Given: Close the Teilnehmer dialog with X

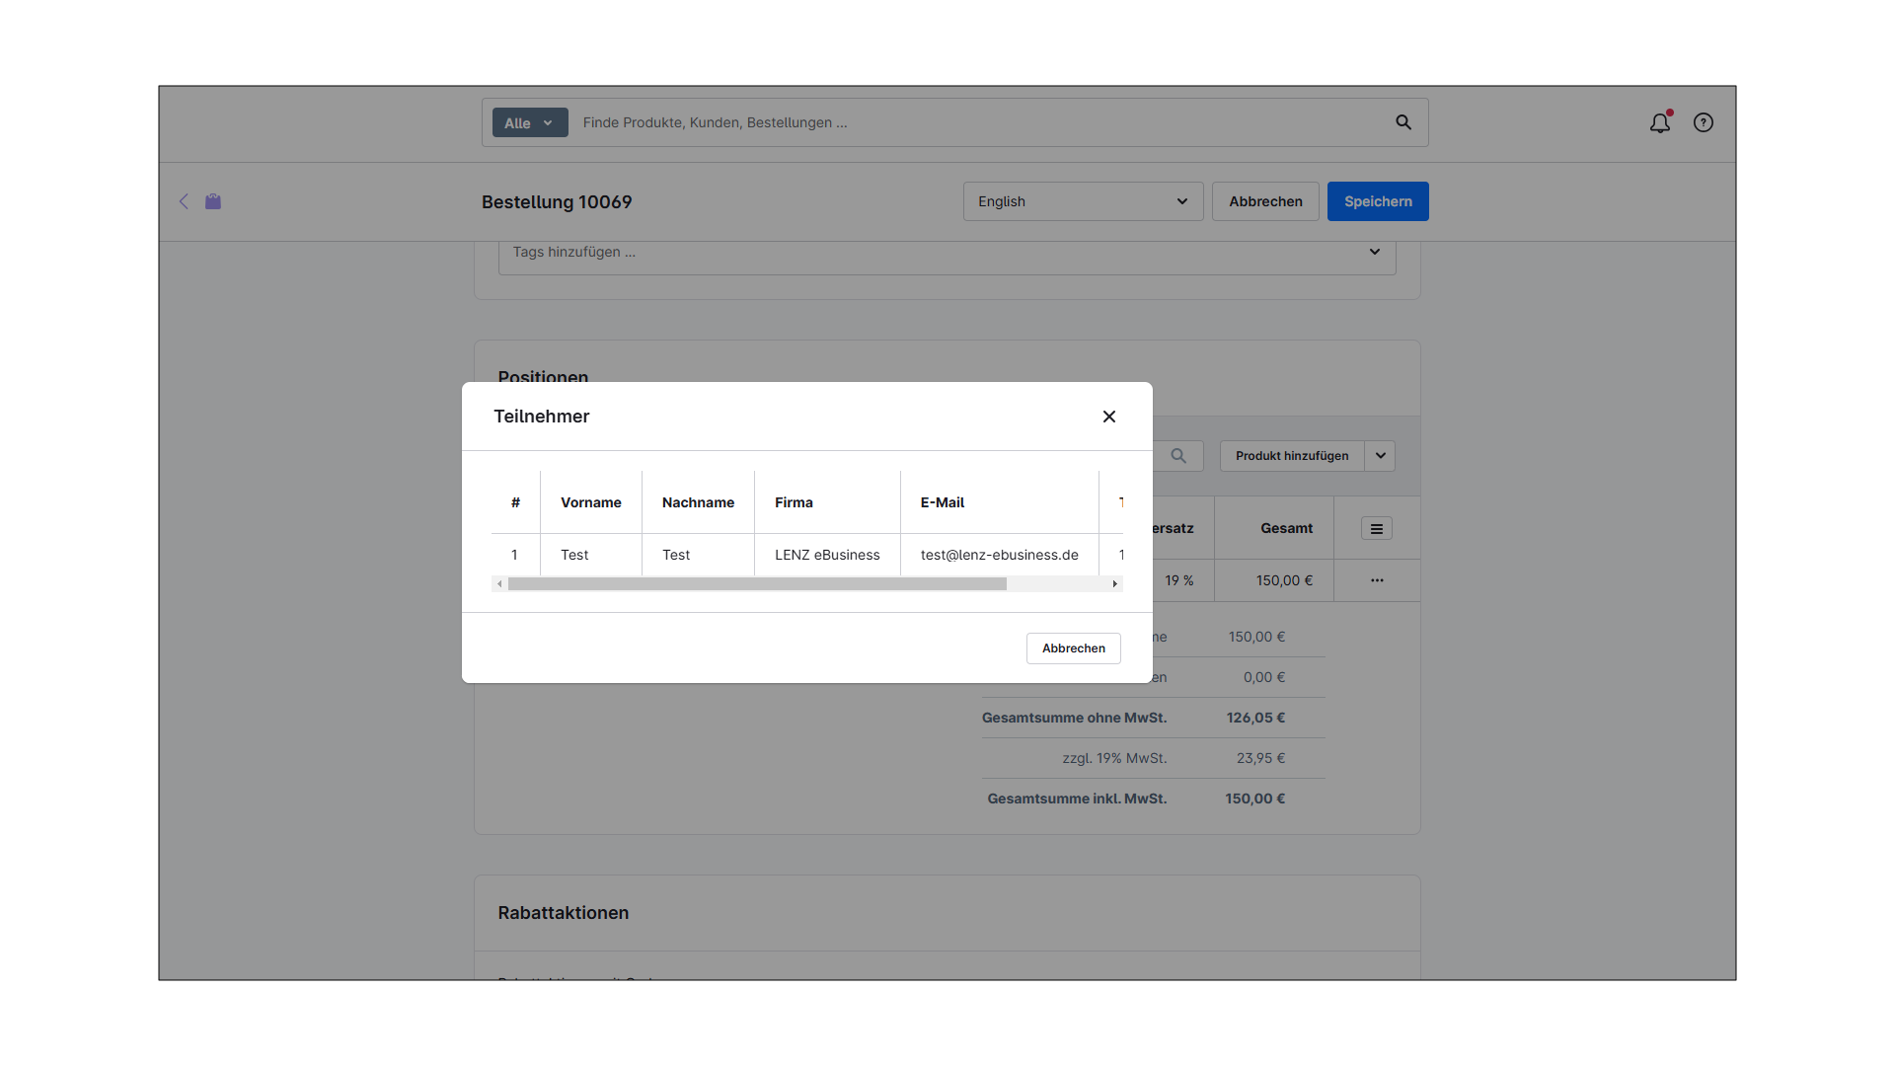Looking at the screenshot, I should 1109,417.
